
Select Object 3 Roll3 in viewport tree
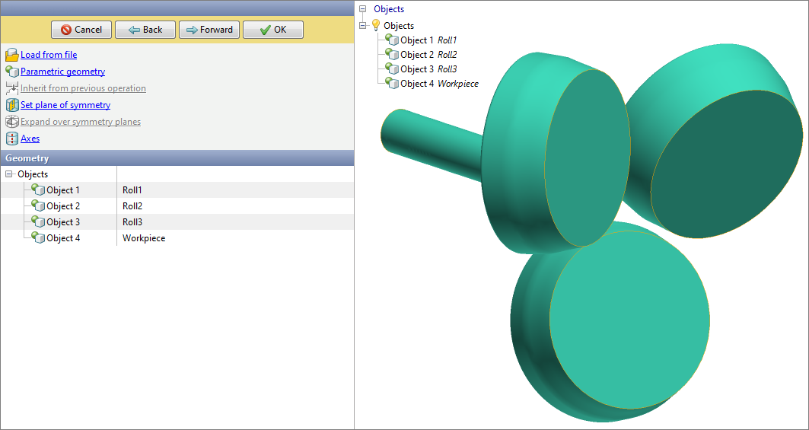428,69
